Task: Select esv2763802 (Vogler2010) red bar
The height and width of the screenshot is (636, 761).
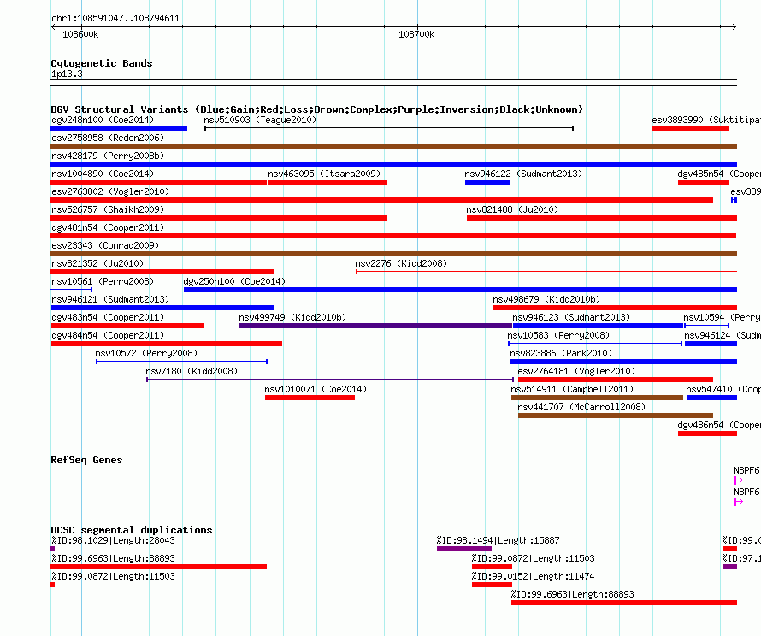Action: click(382, 200)
